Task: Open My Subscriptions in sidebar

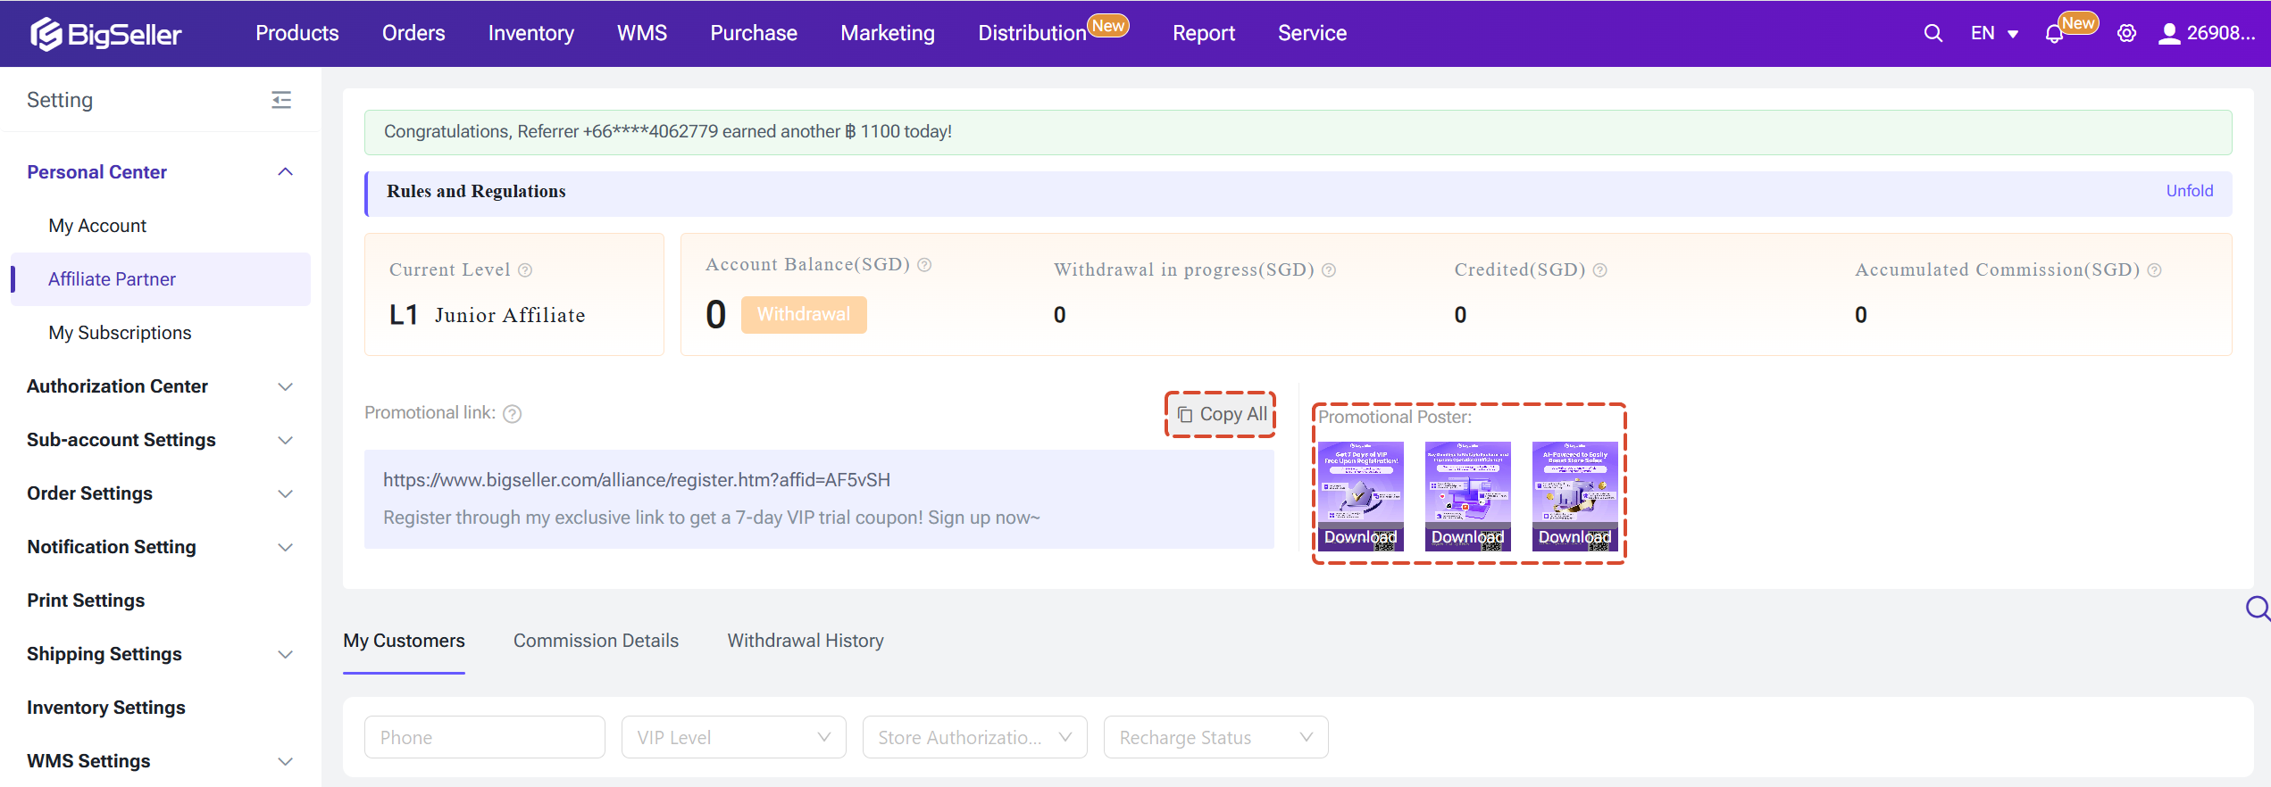Action: coord(120,333)
